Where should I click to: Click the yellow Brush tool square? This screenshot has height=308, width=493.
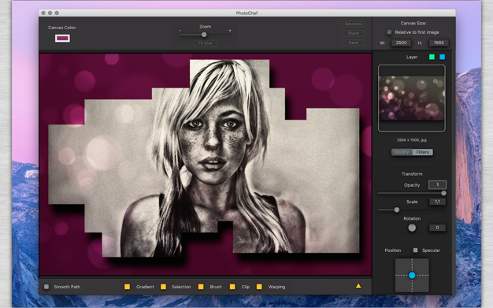(201, 287)
